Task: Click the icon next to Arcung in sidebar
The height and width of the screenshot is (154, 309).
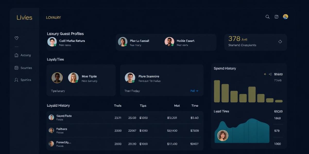Action: click(x=16, y=55)
